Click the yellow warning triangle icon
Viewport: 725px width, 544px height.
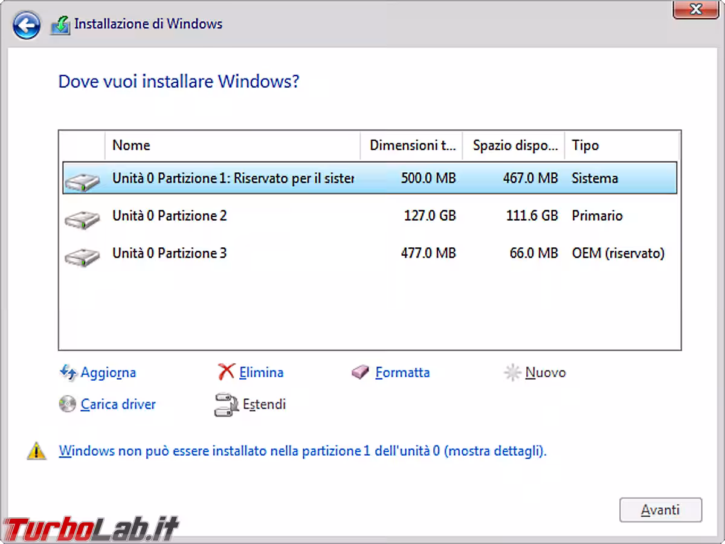[x=37, y=451]
